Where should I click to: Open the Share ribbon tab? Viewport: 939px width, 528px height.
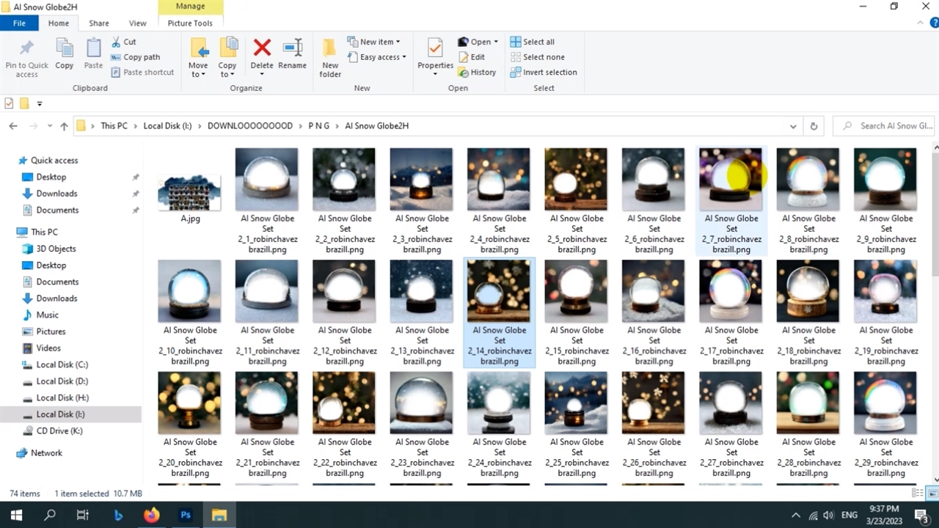(x=99, y=23)
